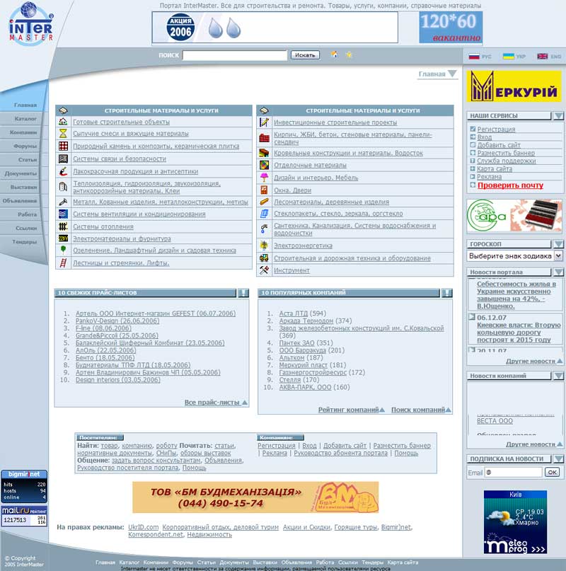Click the checked box next to Регистрация
This screenshot has width=566, height=571.
[473, 129]
